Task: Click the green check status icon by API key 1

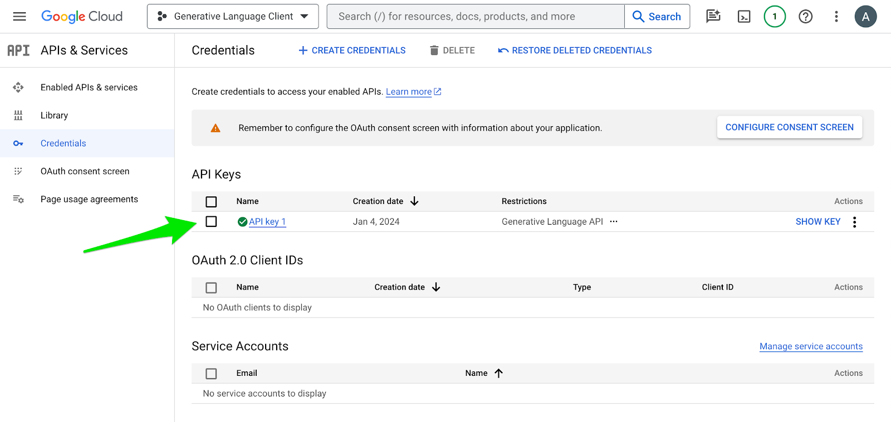Action: tap(242, 222)
